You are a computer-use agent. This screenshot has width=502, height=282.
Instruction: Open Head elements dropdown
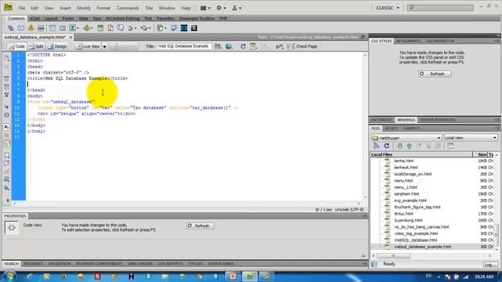click(x=132, y=28)
